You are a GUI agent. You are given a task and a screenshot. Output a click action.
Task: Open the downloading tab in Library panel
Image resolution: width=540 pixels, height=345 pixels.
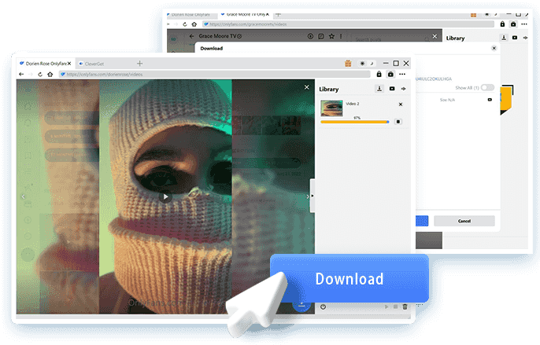click(379, 89)
